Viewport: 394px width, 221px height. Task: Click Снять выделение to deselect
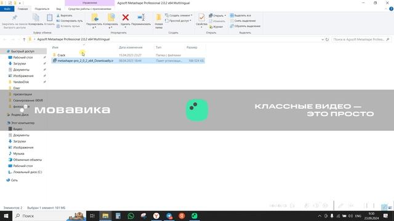243,21
